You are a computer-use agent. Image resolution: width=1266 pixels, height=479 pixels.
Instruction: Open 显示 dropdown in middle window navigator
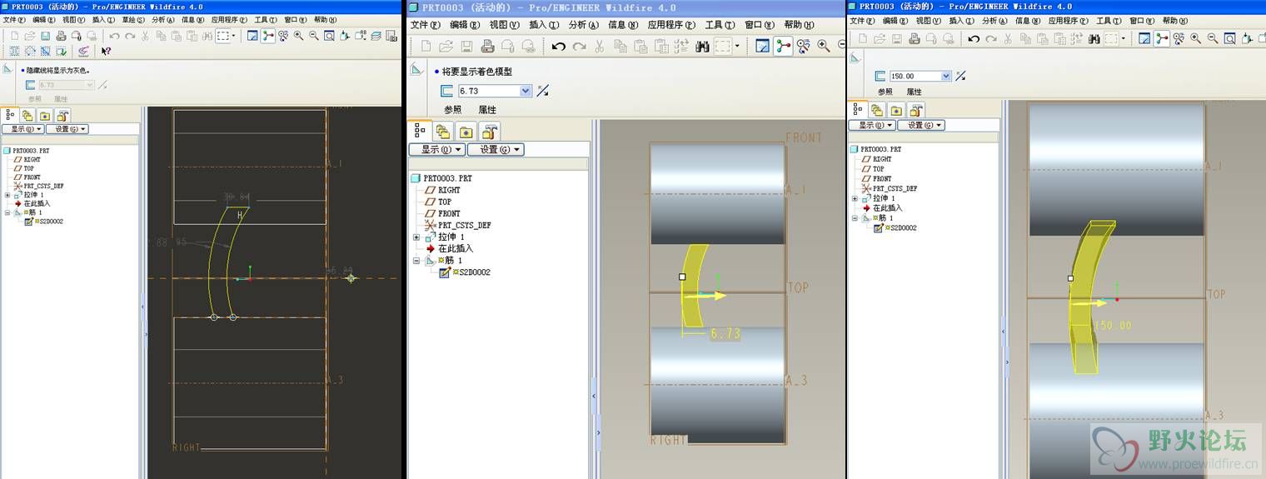coord(436,150)
